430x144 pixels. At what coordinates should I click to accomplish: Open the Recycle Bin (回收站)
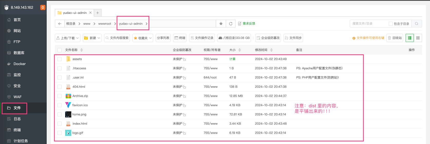click(395, 38)
